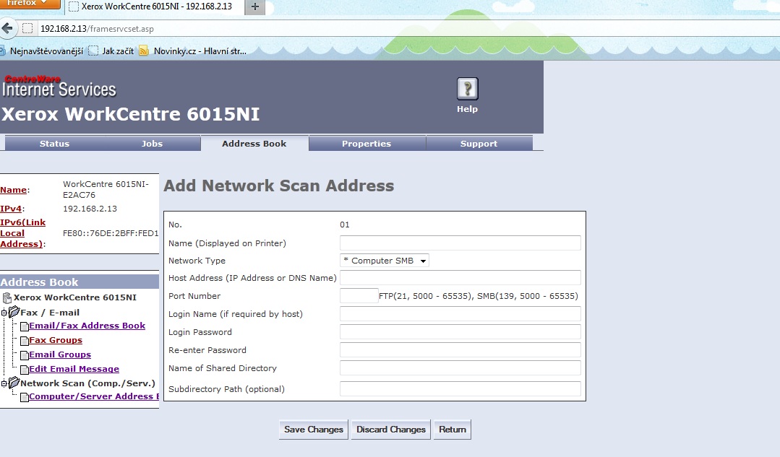
Task: Click the page icon beside Edit Email Message
Action: click(24, 370)
